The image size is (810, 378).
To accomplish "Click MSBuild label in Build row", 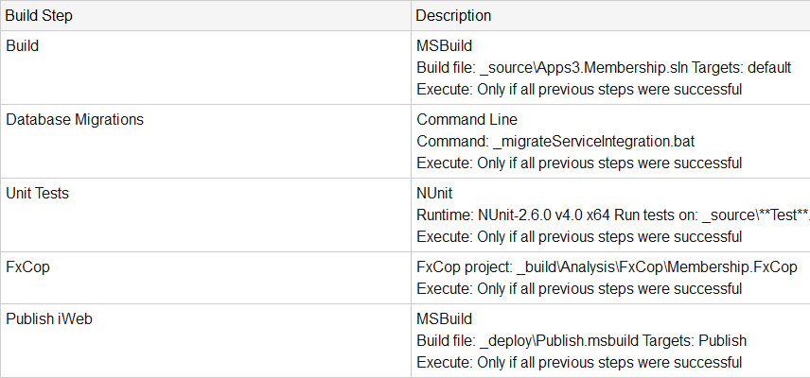I will pyautogui.click(x=444, y=45).
